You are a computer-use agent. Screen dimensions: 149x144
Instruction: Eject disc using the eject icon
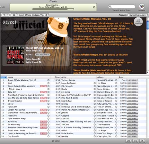142,141
